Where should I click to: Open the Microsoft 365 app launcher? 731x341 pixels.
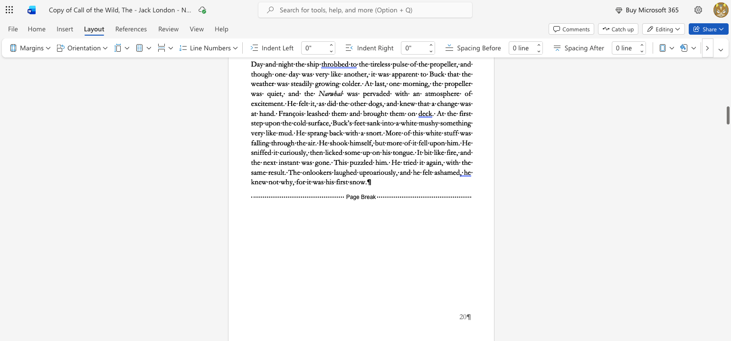[x=9, y=10]
